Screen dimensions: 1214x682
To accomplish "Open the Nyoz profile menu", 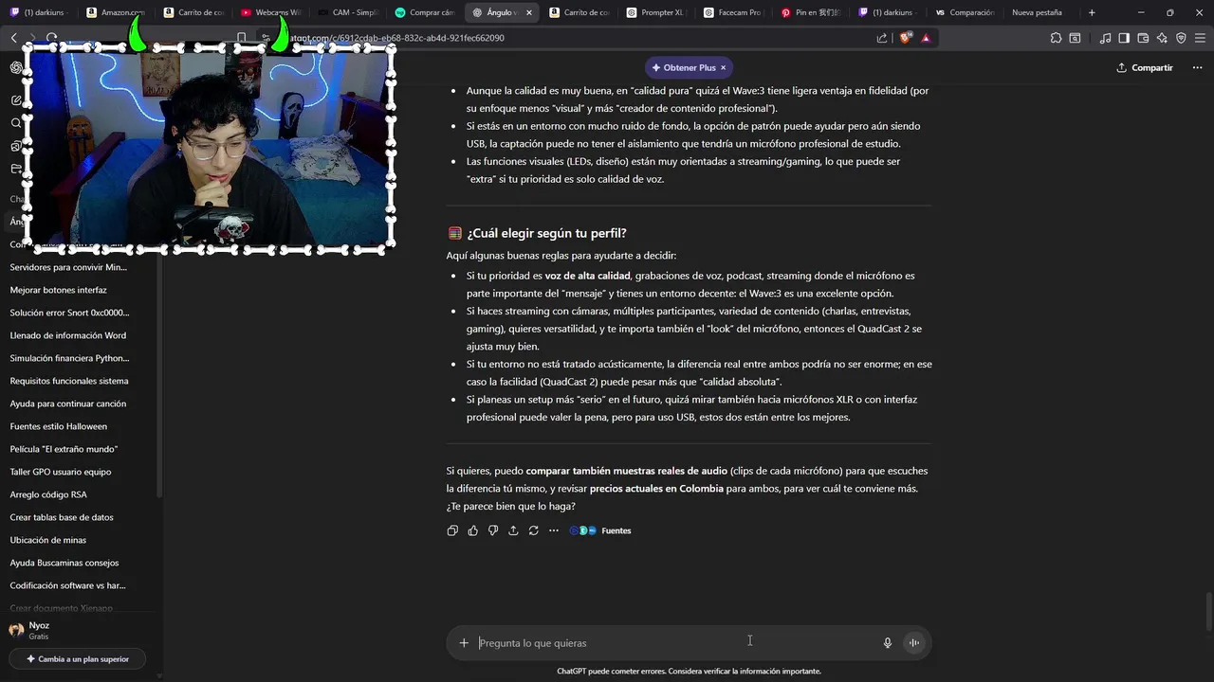I will (x=78, y=630).
